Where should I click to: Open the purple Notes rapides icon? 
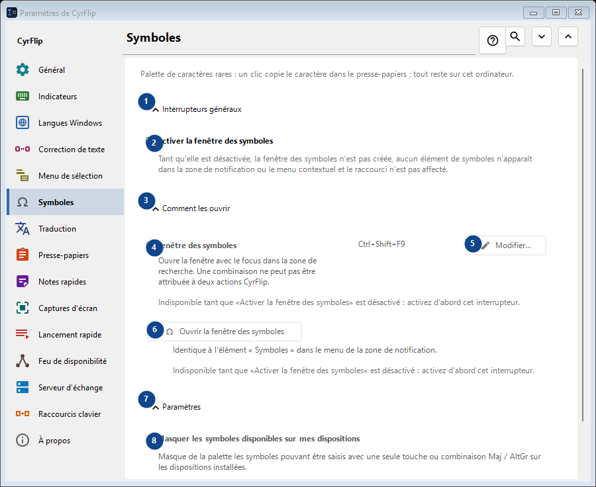pyautogui.click(x=23, y=281)
